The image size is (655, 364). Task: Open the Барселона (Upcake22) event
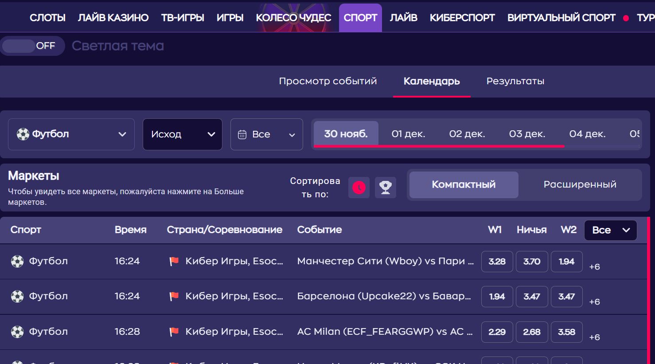[x=384, y=296]
